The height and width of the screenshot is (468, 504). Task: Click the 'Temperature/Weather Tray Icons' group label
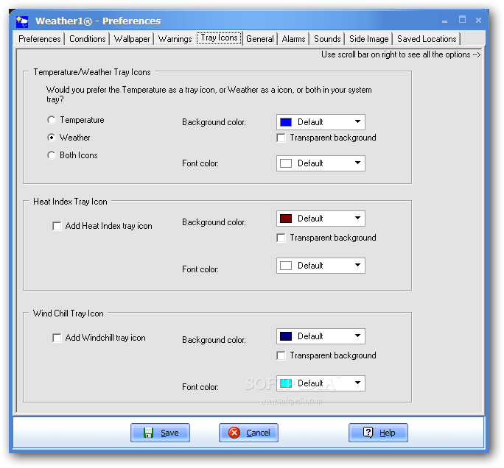click(92, 72)
